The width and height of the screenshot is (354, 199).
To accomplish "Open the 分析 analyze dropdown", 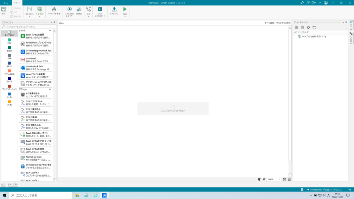I will tap(88, 12).
